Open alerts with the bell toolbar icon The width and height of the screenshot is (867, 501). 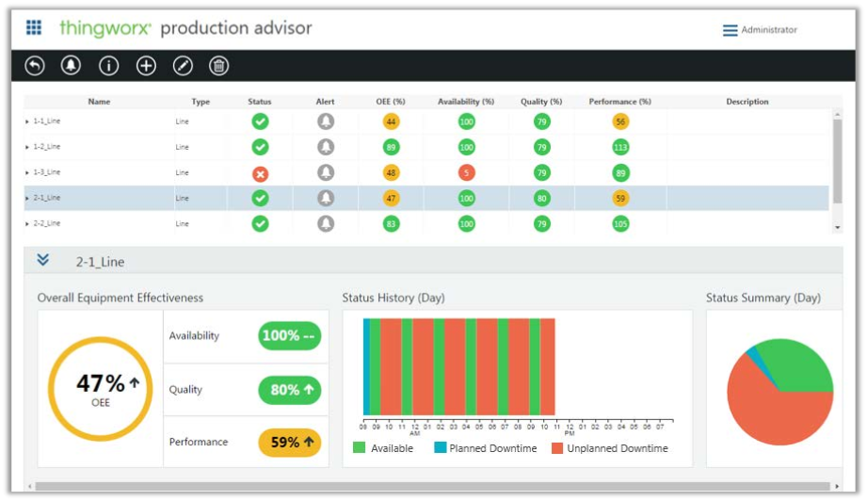click(71, 66)
